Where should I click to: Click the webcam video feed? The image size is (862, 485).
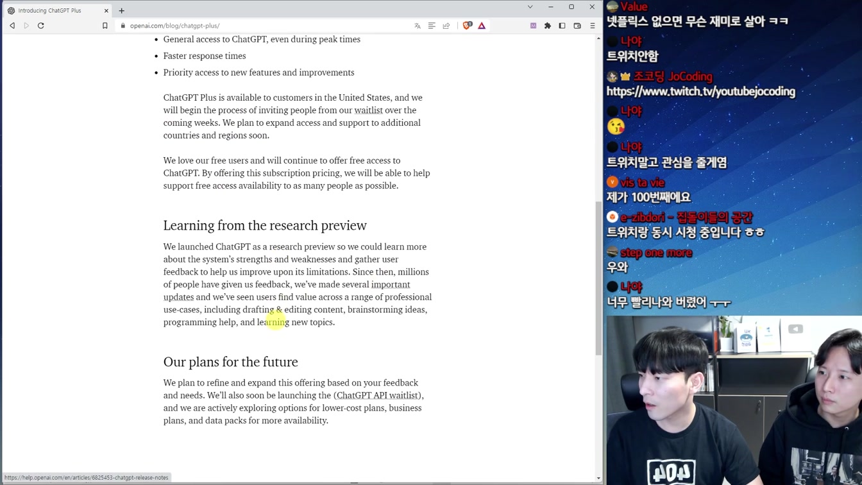(x=734, y=400)
